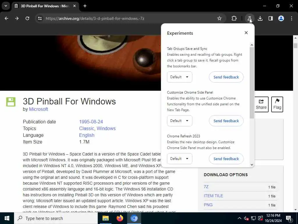Bookmark this page with the star
This screenshot has width=298, height=224.
[219, 18]
